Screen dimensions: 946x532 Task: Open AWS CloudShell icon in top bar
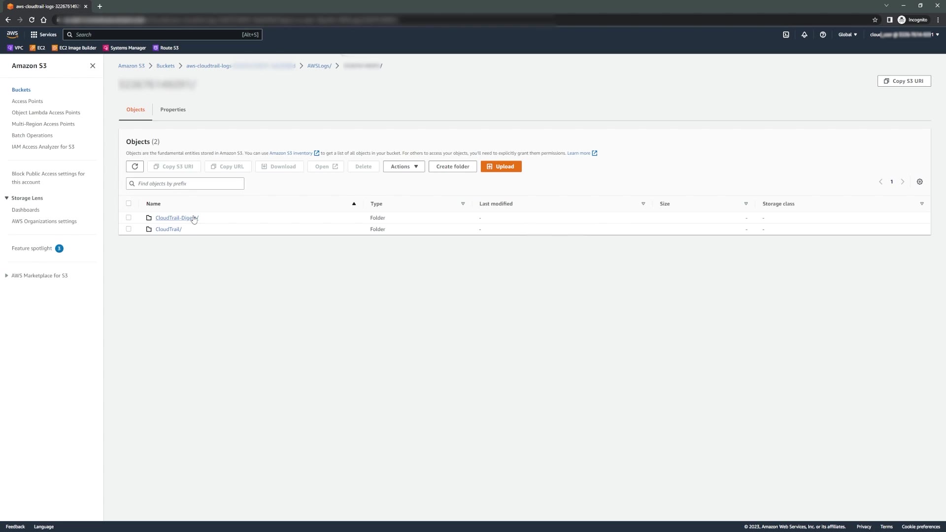[786, 34]
